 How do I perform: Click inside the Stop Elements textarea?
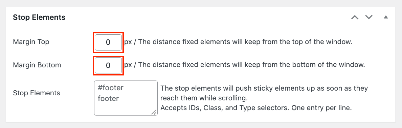pyautogui.click(x=126, y=98)
